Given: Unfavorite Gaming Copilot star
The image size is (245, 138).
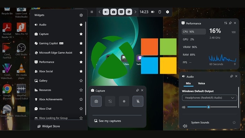Looking at the screenshot, I should tap(81, 43).
